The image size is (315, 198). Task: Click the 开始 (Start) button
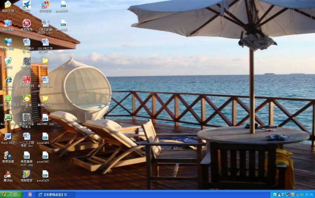coord(11,194)
